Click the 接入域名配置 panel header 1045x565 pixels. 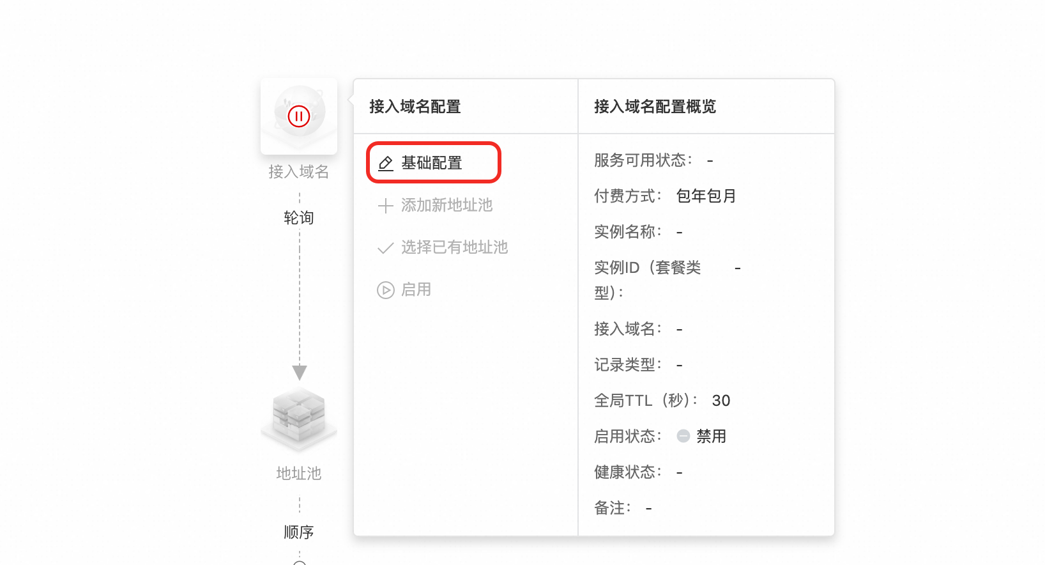pyautogui.click(x=415, y=107)
